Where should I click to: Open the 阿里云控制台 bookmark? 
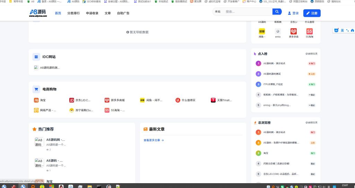click(x=298, y=1)
